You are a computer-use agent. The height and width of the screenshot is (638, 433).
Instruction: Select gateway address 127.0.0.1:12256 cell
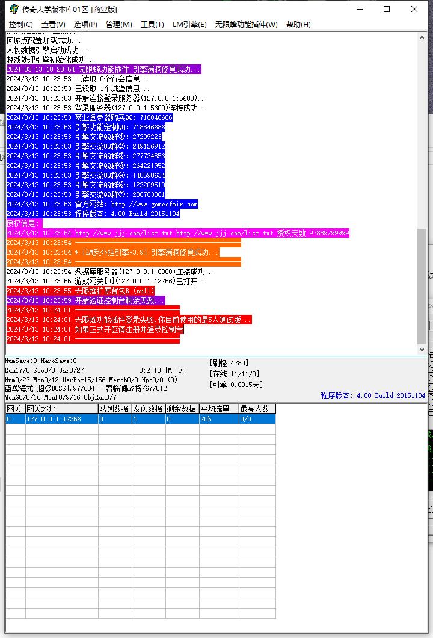tap(62, 419)
